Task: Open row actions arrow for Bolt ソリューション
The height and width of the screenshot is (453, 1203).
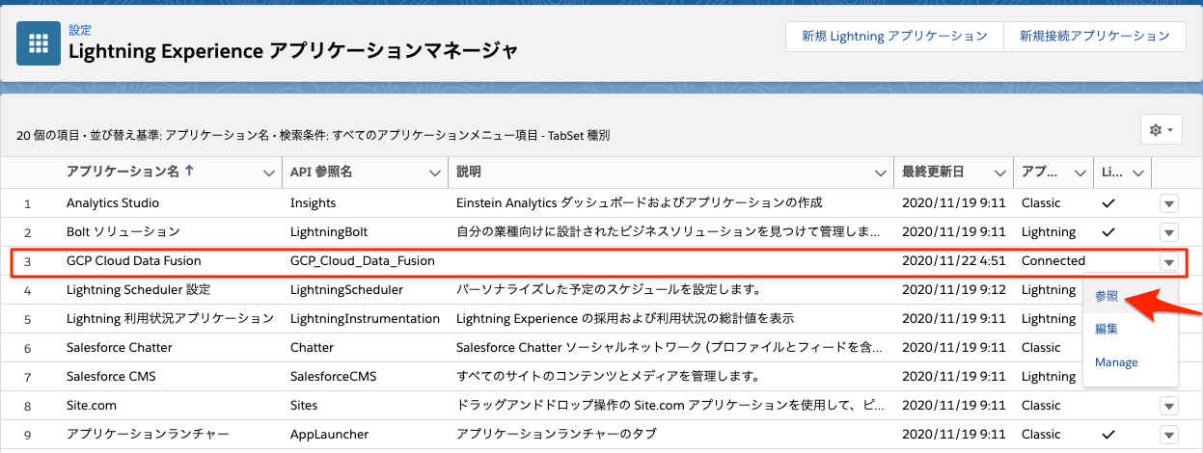Action: point(1169,232)
